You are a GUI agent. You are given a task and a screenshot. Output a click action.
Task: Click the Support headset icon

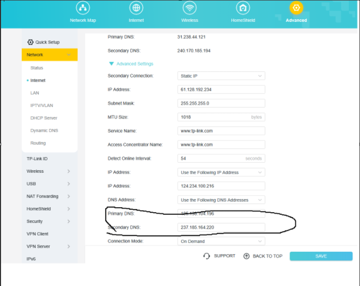click(x=207, y=256)
